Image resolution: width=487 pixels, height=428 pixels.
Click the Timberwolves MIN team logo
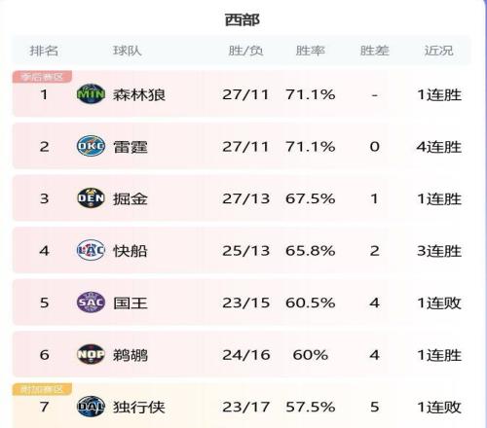coord(91,94)
